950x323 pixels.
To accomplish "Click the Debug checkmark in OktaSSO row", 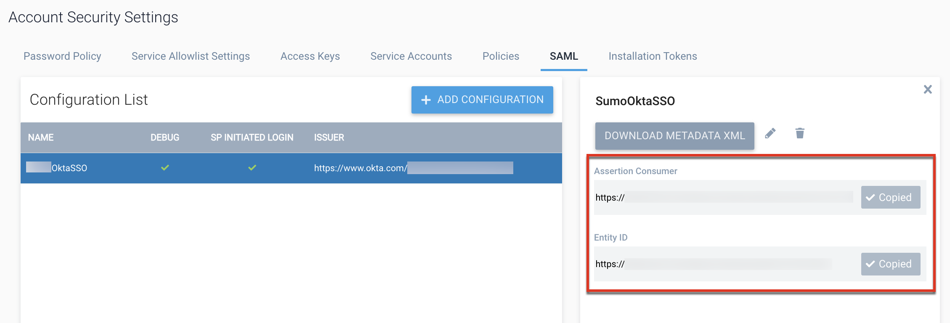I will [165, 168].
